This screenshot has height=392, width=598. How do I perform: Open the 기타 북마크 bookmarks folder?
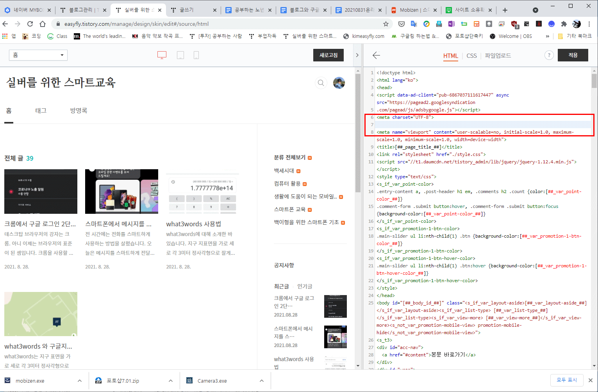(575, 36)
